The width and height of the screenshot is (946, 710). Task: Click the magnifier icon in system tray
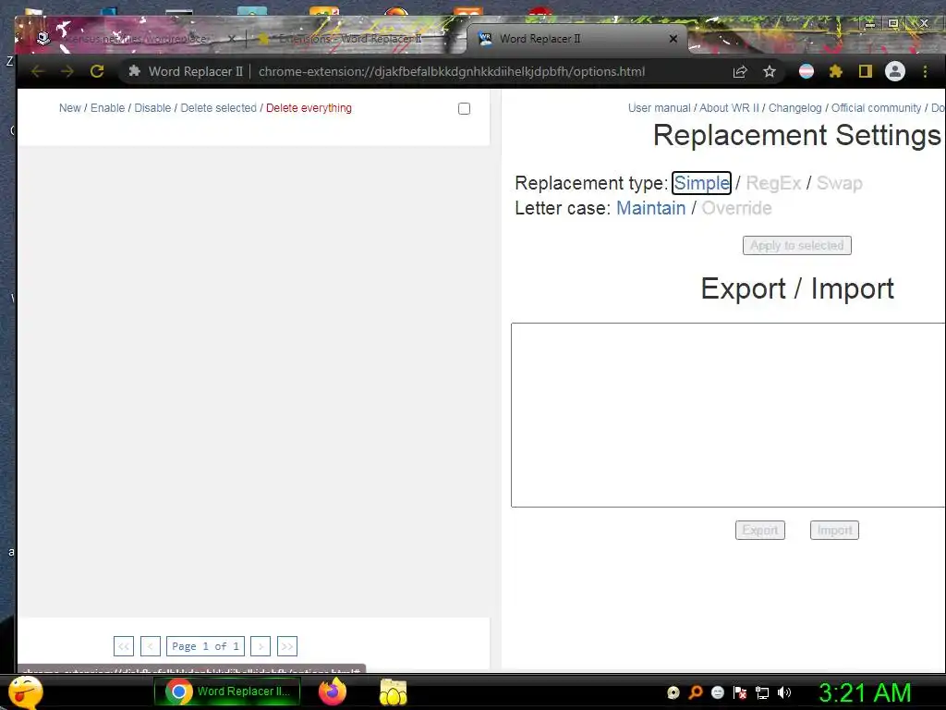[x=696, y=692]
